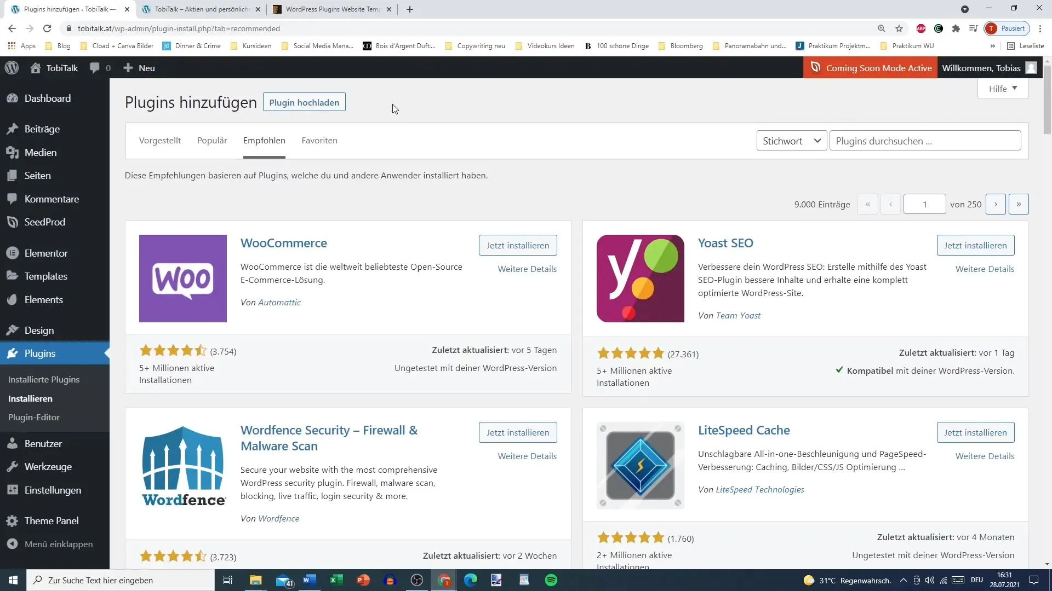1052x591 pixels.
Task: Click Weitere Details for WooCommerce
Action: pyautogui.click(x=527, y=269)
